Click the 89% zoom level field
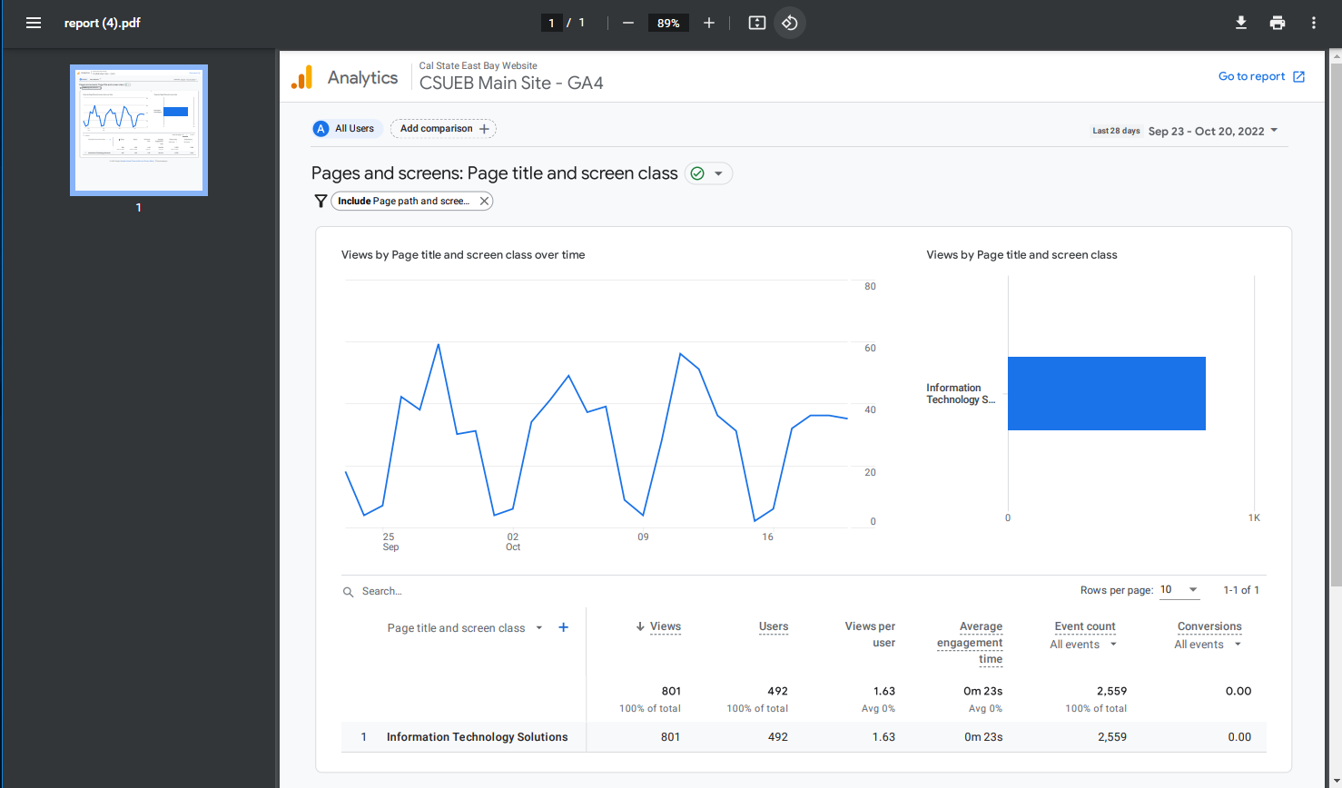The width and height of the screenshot is (1342, 788). (668, 23)
